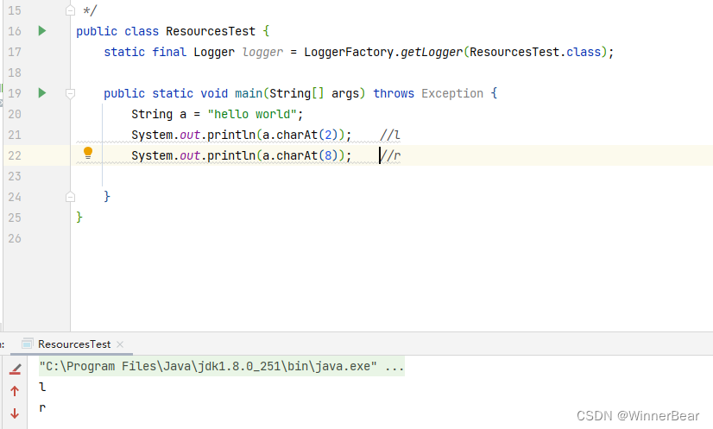Select the ResourcesTest run tab
713x429 pixels.
(x=74, y=344)
